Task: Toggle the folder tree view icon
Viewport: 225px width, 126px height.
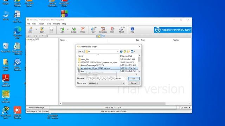Action: 99,36
